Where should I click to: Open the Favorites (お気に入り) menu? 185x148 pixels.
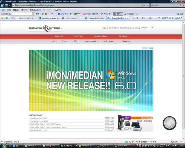(x=35, y=10)
